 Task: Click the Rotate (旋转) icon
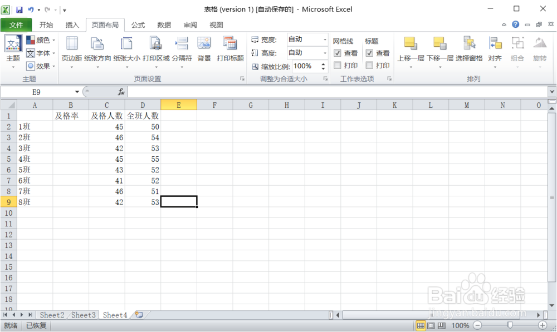(x=540, y=43)
